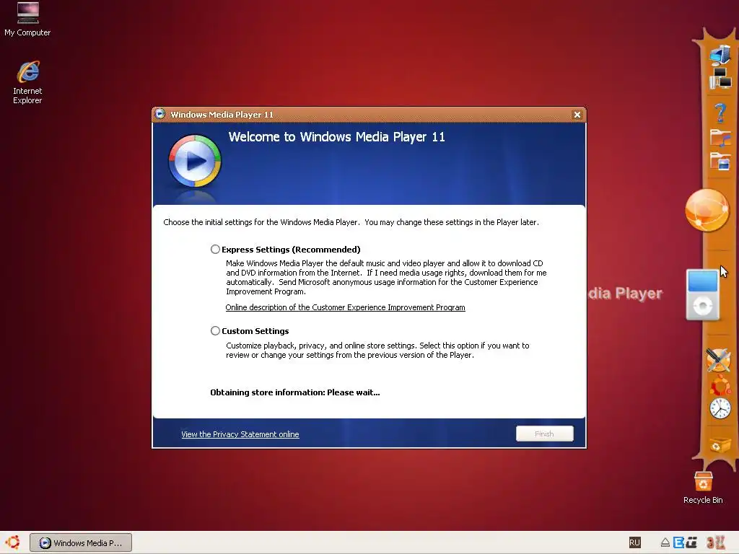Click the eject hardware tray icon
The width and height of the screenshot is (739, 554).
coord(665,542)
